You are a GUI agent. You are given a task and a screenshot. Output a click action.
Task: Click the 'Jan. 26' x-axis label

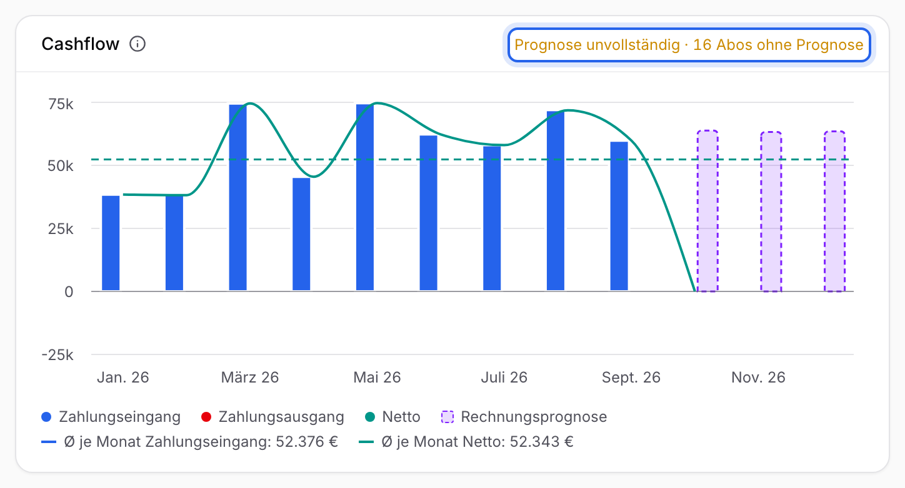point(123,378)
